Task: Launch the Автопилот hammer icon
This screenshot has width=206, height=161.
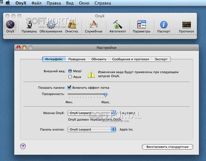Action: pos(118,27)
